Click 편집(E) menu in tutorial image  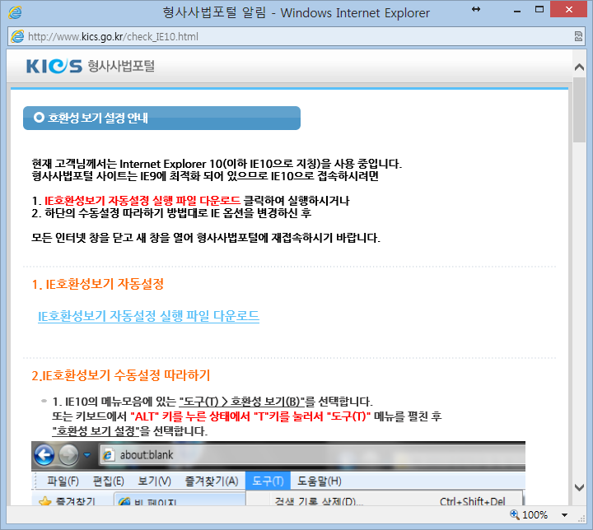109,481
